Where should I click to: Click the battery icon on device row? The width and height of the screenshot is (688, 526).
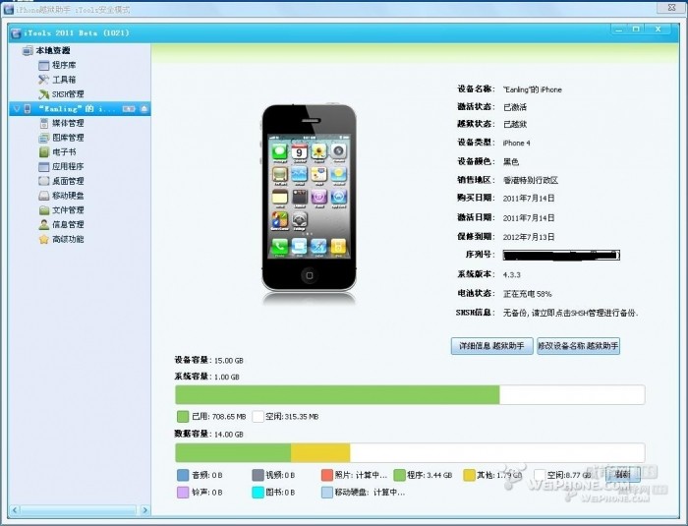point(129,109)
